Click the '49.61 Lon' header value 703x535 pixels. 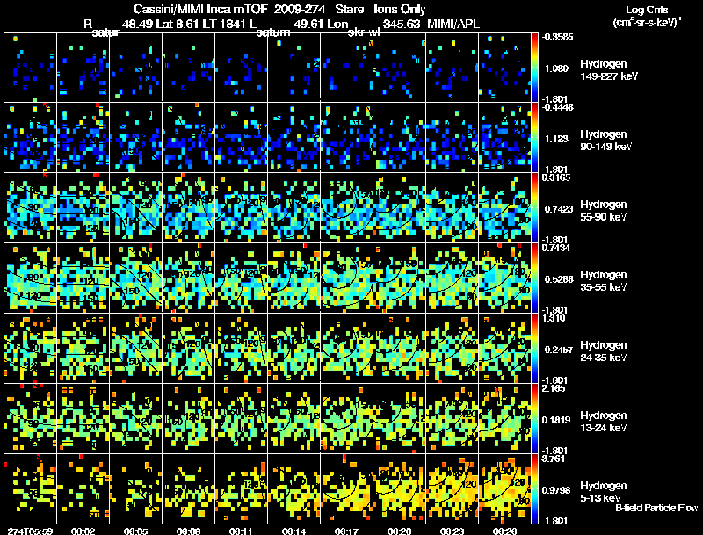coord(321,24)
